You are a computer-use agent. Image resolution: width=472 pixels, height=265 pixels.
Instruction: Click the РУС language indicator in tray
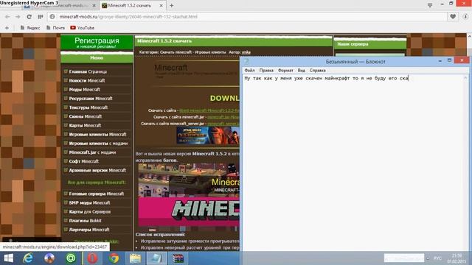click(x=437, y=258)
